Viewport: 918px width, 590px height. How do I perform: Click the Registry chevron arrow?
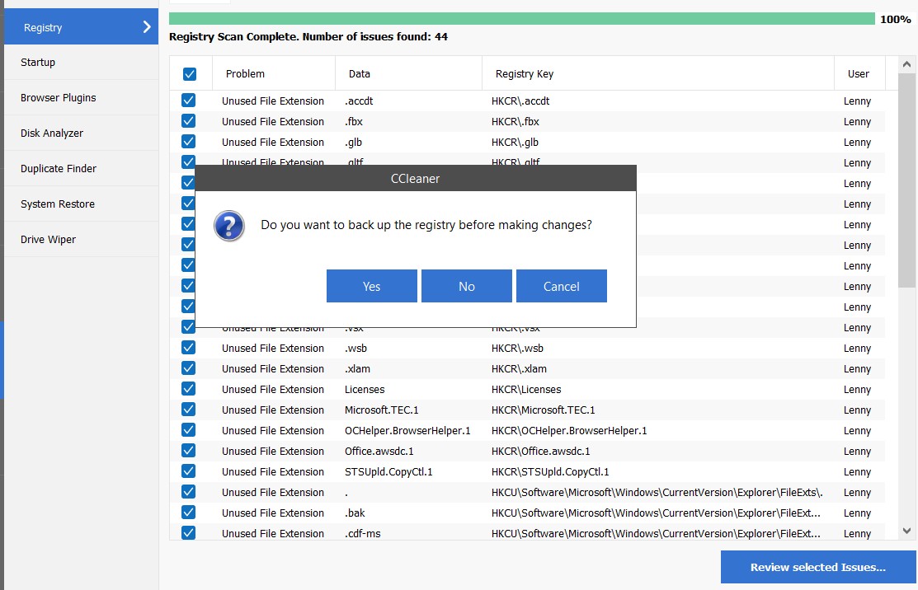point(146,27)
